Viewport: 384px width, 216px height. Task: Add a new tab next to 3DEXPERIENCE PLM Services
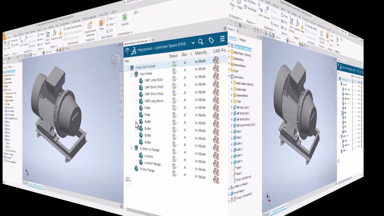pyautogui.click(x=153, y=40)
